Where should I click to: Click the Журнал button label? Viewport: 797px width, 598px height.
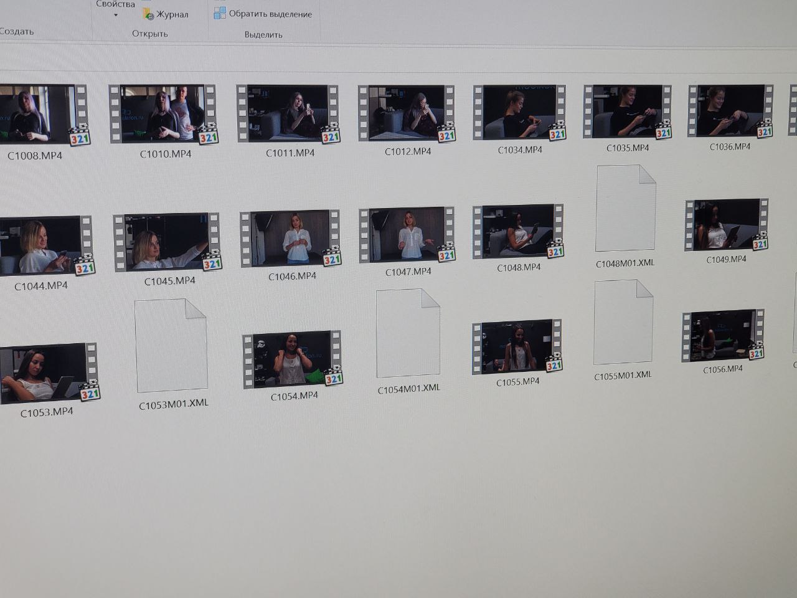(x=172, y=14)
